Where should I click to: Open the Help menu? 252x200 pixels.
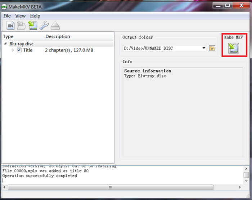[35, 16]
